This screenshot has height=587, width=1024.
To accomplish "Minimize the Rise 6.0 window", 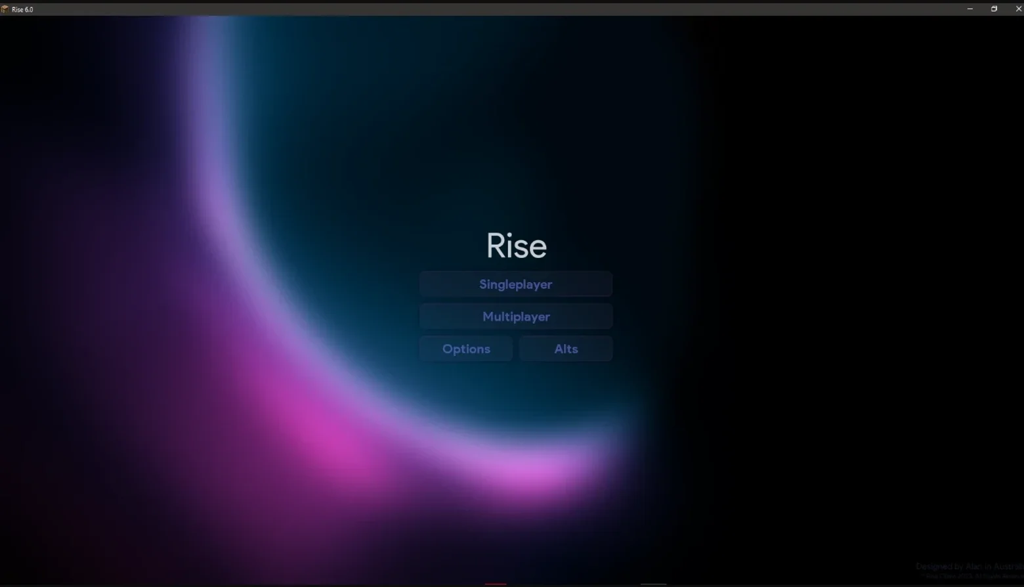I will coord(970,9).
